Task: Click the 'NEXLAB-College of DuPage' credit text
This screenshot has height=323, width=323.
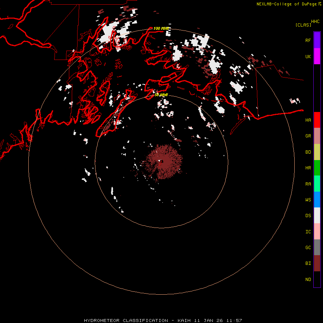Action: (286, 4)
